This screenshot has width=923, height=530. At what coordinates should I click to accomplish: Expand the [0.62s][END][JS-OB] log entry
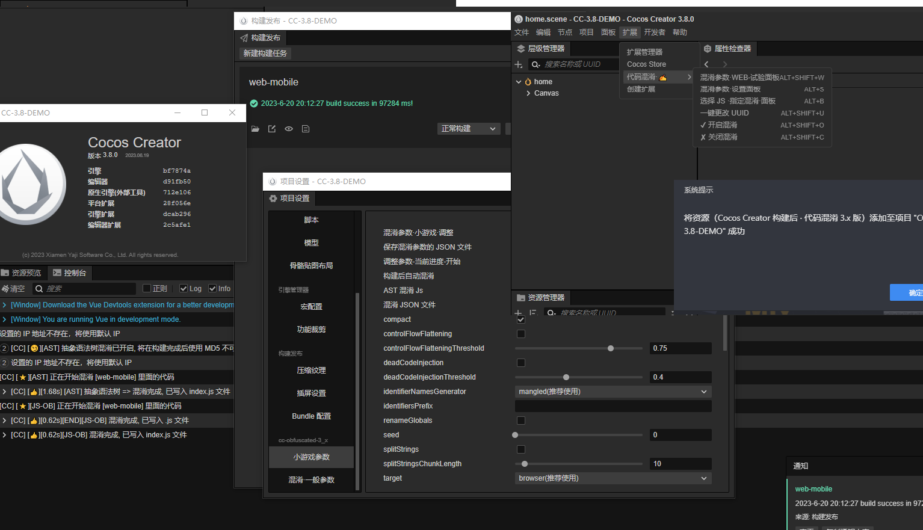click(x=4, y=421)
